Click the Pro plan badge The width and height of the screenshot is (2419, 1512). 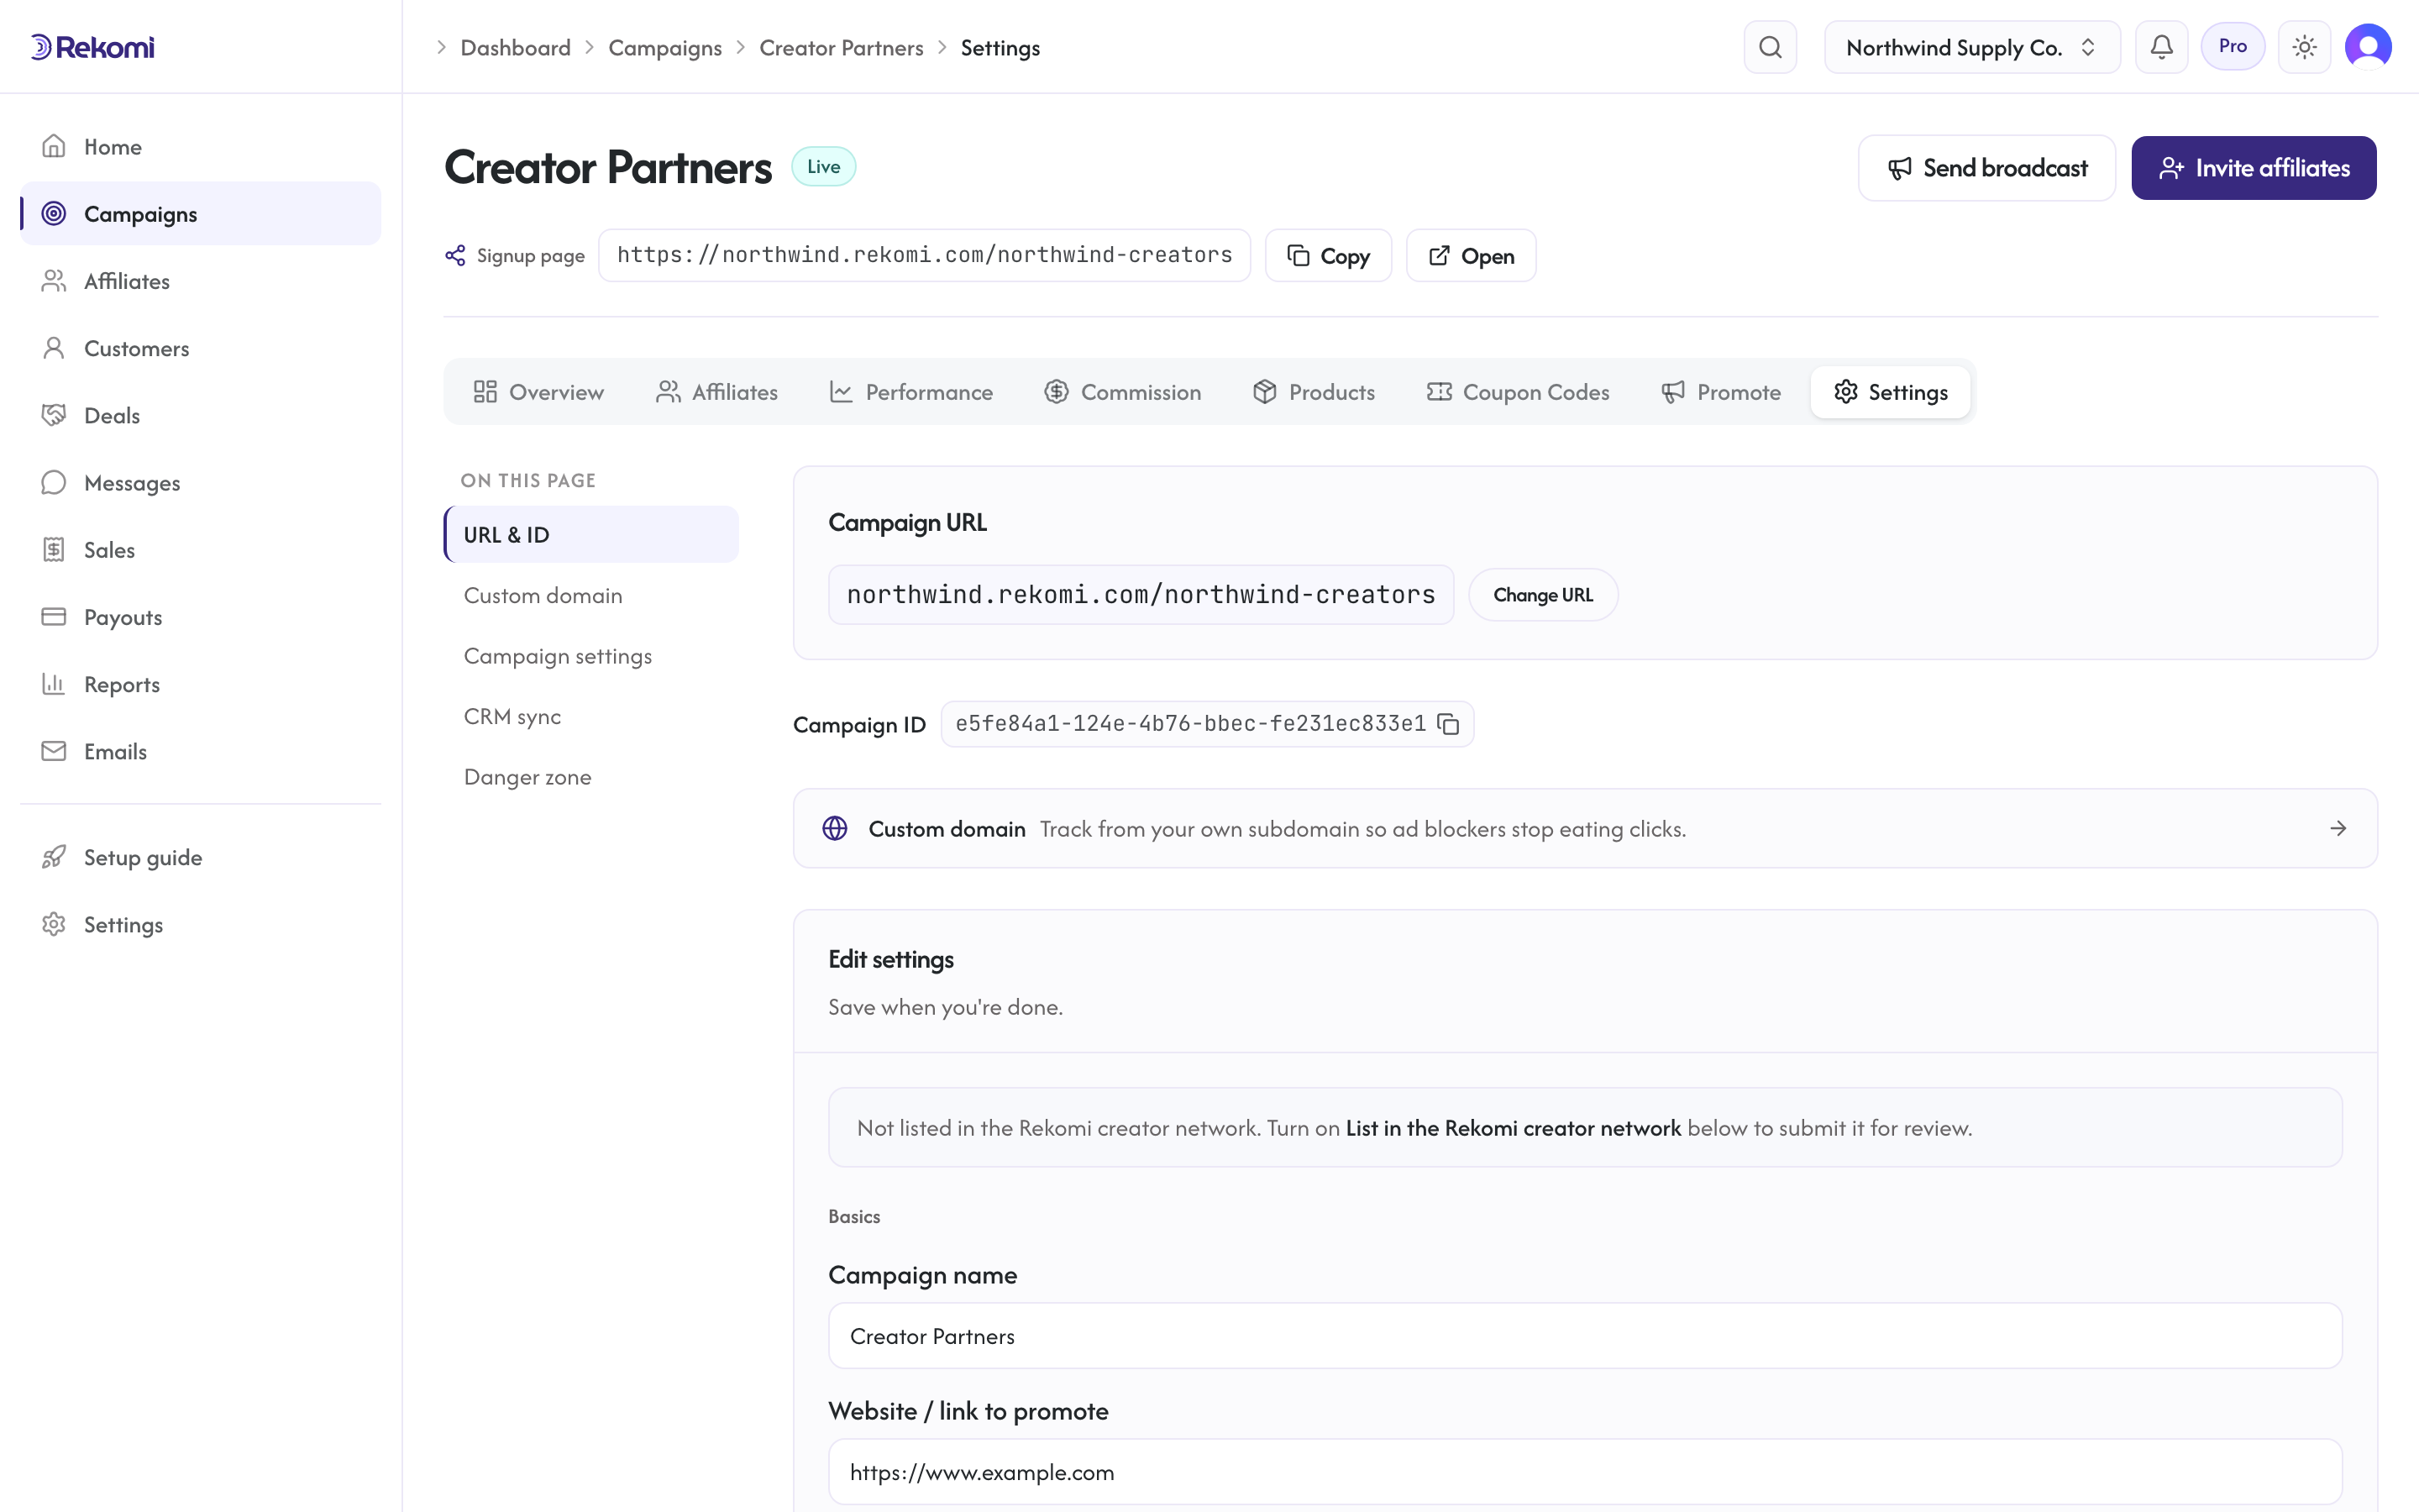click(2232, 46)
